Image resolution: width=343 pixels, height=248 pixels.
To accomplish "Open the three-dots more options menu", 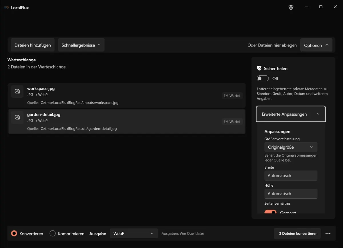I will 328,233.
